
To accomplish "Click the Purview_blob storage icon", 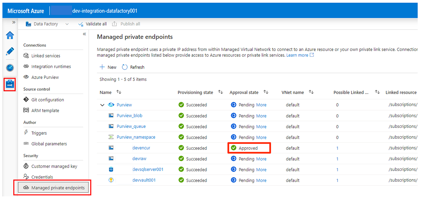I will point(111,116).
